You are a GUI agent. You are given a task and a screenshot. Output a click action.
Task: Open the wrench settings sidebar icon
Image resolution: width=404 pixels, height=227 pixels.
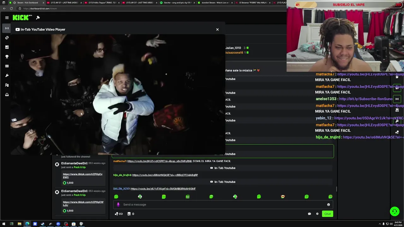7,76
